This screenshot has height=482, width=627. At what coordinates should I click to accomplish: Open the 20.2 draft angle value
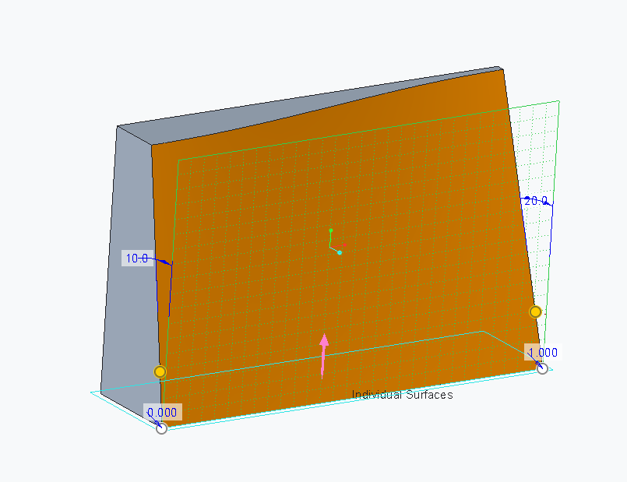535,200
